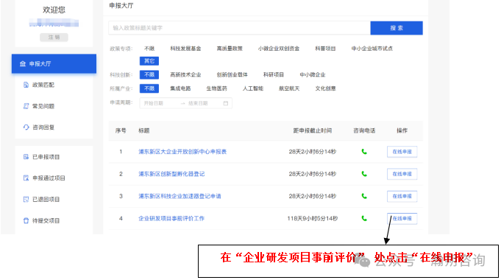Click deadline text 118天9小时5分14秒
Screen dimensions: 501x280
pos(313,218)
